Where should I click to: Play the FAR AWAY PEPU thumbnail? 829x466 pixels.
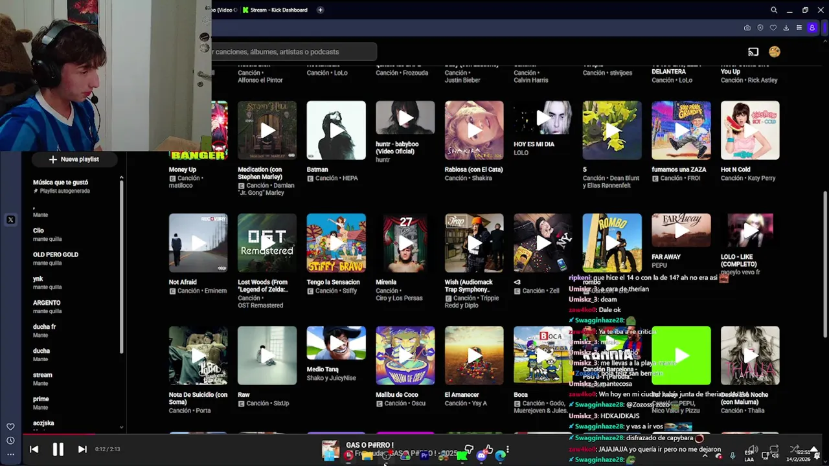pyautogui.click(x=681, y=230)
